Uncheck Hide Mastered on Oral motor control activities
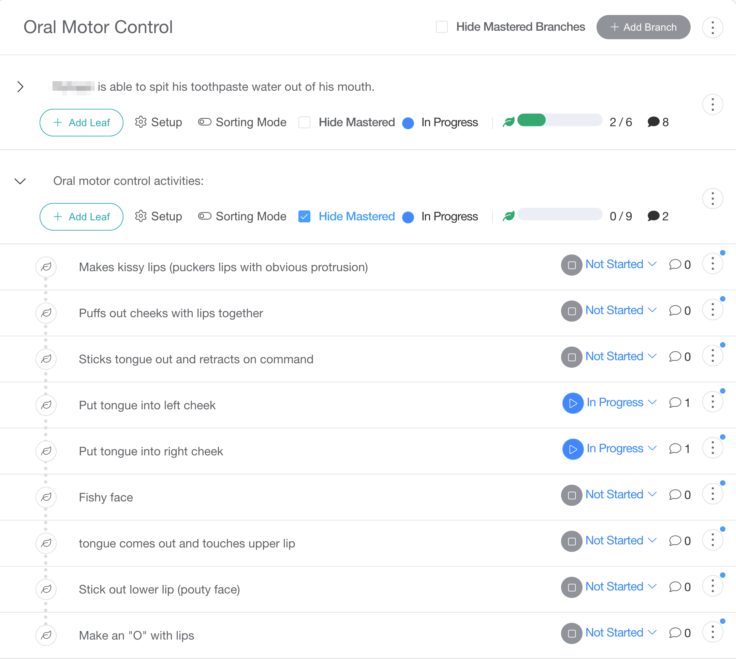This screenshot has height=659, width=736. [304, 217]
